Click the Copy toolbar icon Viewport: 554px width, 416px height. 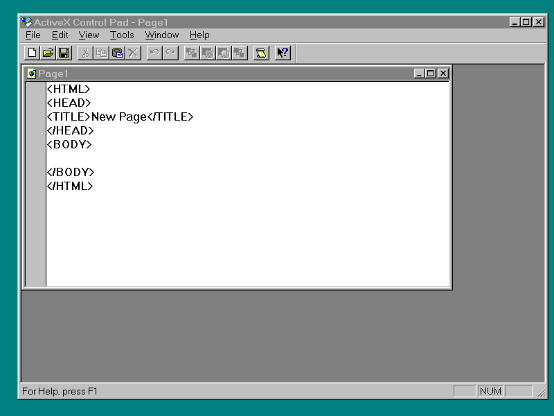coord(101,53)
